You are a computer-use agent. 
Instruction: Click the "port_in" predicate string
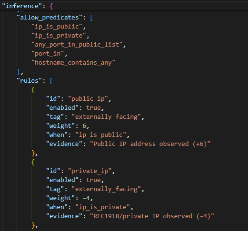(48, 54)
